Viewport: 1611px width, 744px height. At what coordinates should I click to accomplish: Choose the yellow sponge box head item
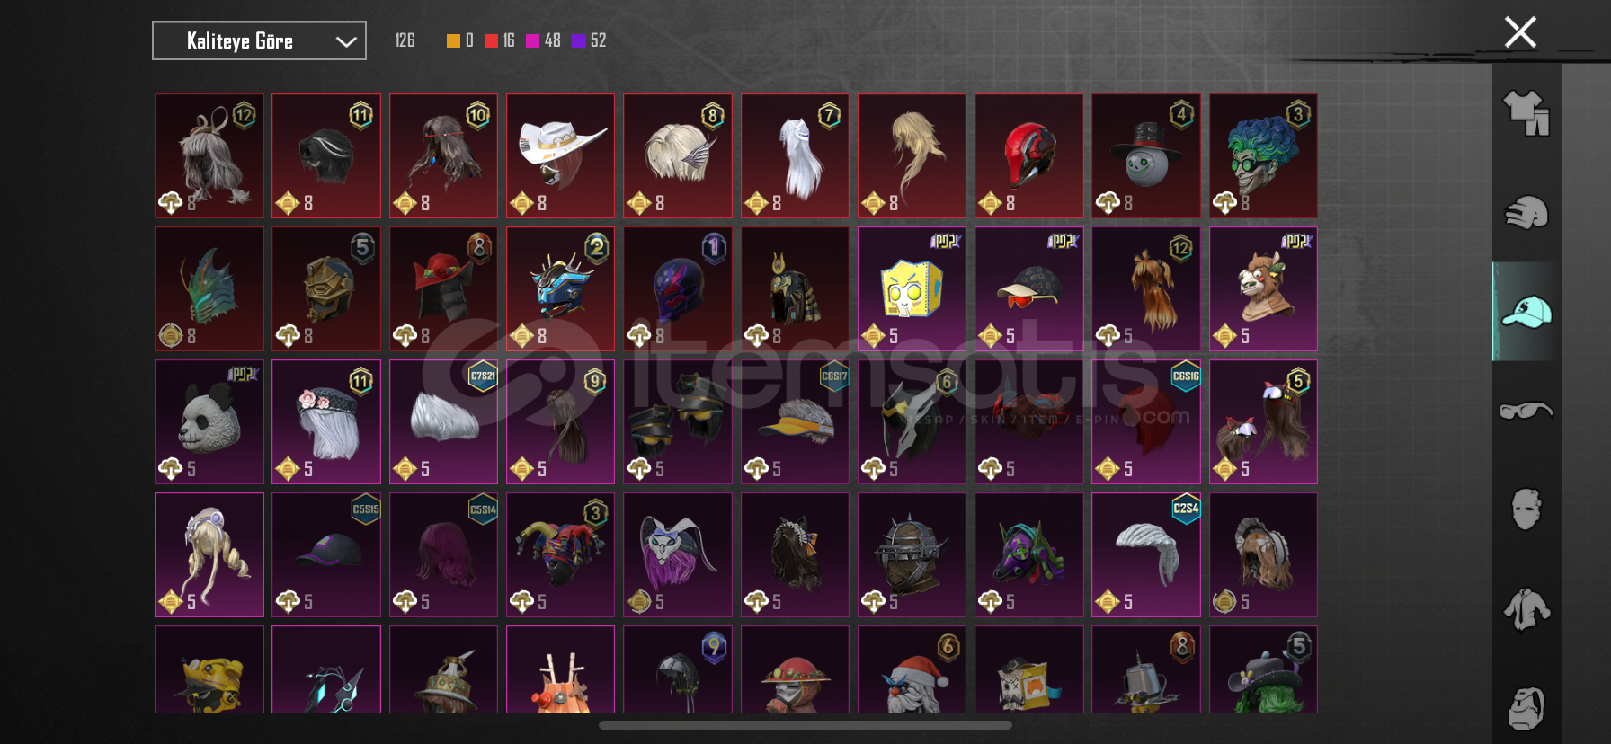912,288
